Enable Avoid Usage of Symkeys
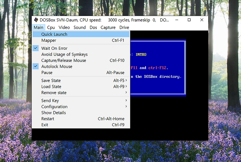 tap(81, 54)
